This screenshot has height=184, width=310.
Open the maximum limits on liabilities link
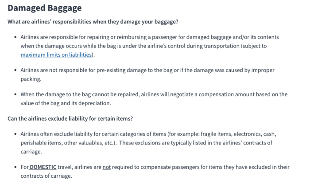56,55
